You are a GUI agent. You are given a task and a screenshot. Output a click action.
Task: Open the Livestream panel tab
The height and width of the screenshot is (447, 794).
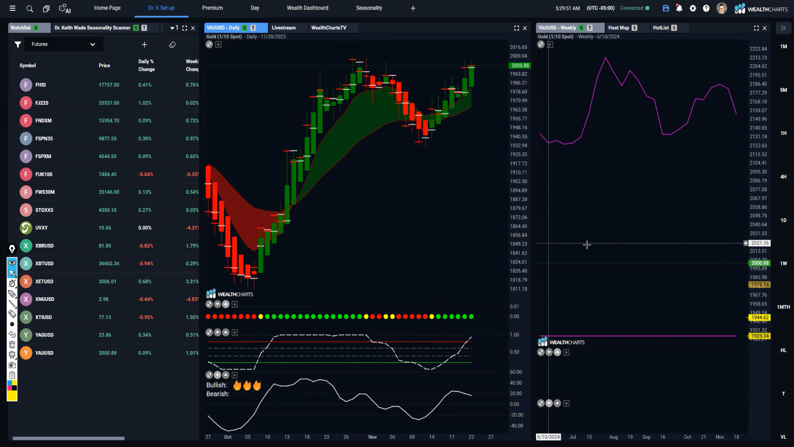pos(284,28)
